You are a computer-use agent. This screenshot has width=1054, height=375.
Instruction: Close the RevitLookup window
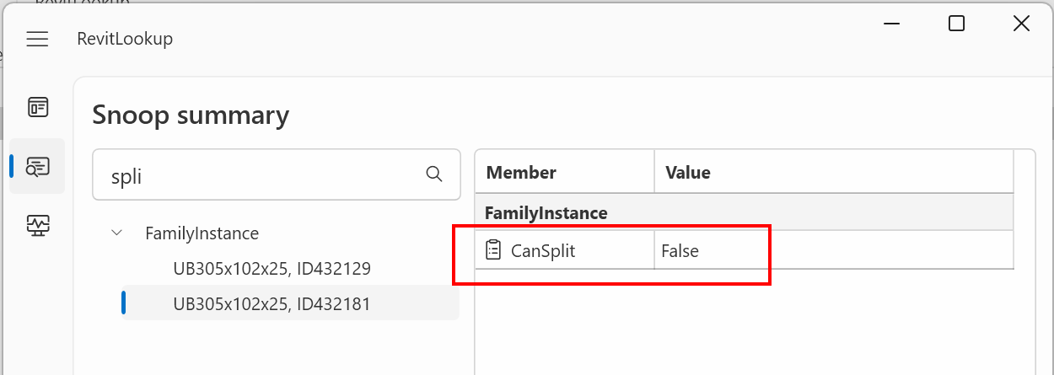[x=1021, y=24]
